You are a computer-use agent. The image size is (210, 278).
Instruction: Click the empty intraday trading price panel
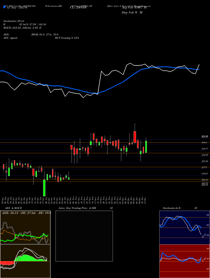pos(84,236)
